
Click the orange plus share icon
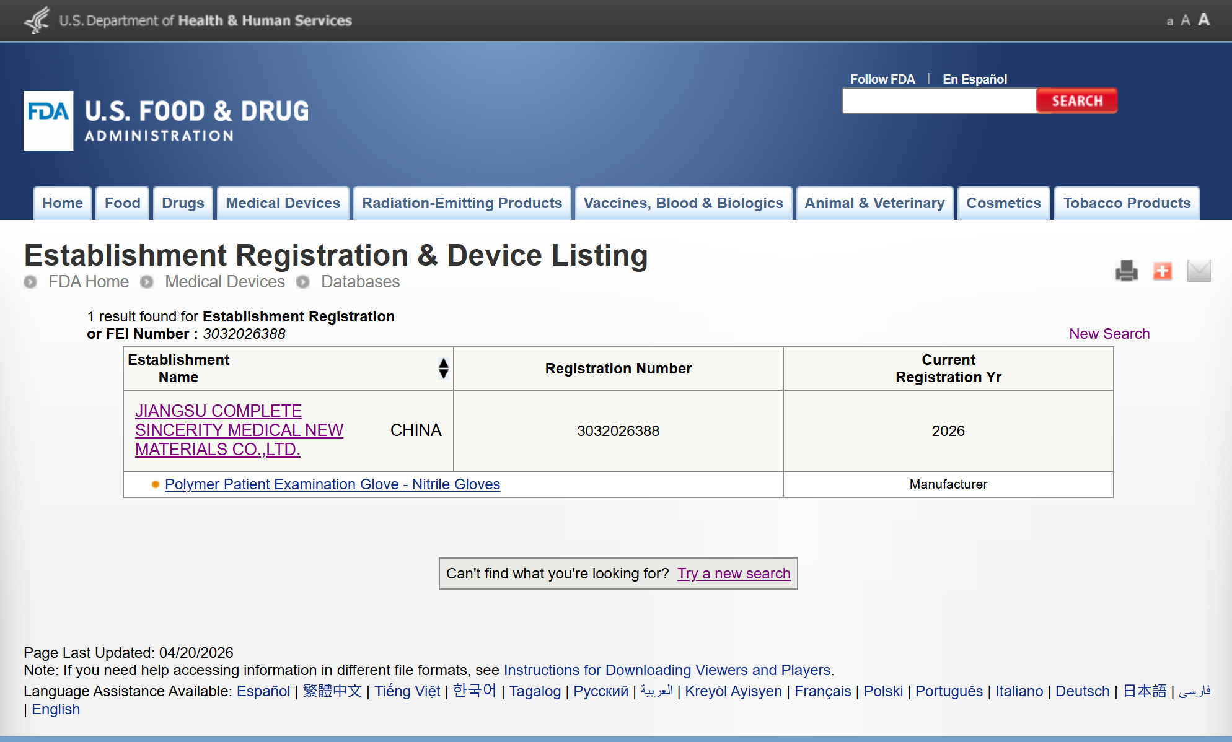(x=1163, y=271)
